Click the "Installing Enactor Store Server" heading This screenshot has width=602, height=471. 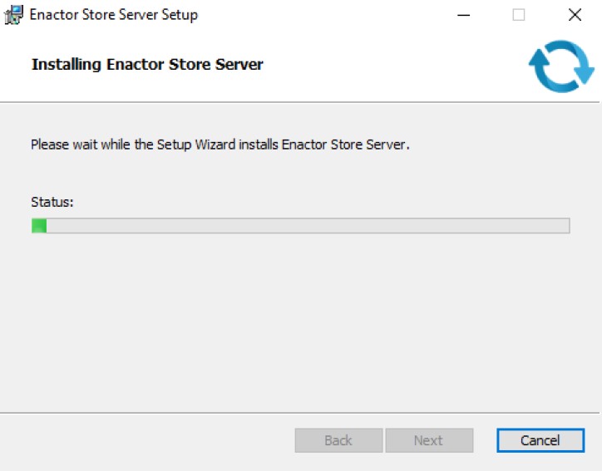[x=147, y=64]
